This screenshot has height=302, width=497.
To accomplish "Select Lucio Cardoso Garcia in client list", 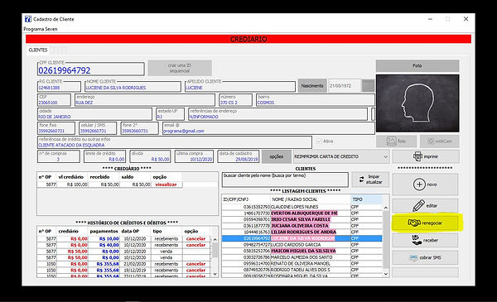I will point(302,245).
